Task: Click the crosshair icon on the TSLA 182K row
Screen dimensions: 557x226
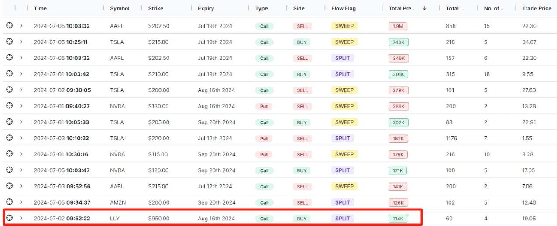Action: [x=10, y=138]
